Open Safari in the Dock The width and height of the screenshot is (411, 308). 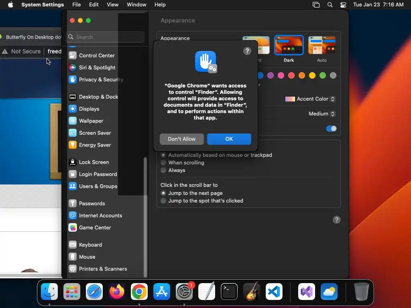coord(94,292)
